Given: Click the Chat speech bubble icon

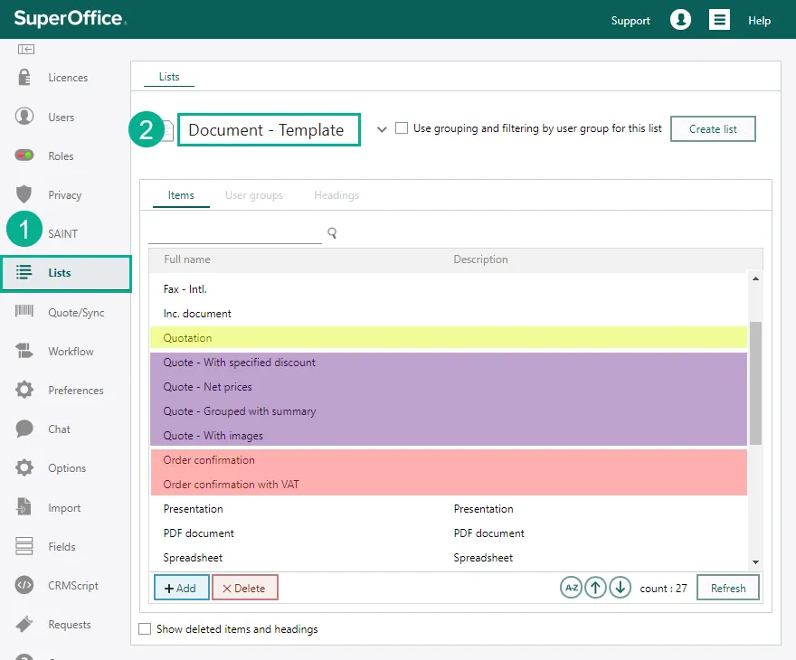Looking at the screenshot, I should coord(24,429).
